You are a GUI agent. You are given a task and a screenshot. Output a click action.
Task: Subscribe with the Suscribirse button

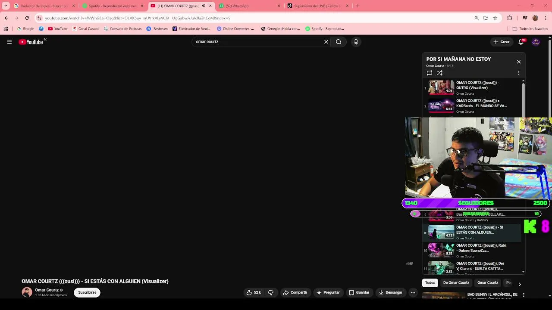[87, 292]
